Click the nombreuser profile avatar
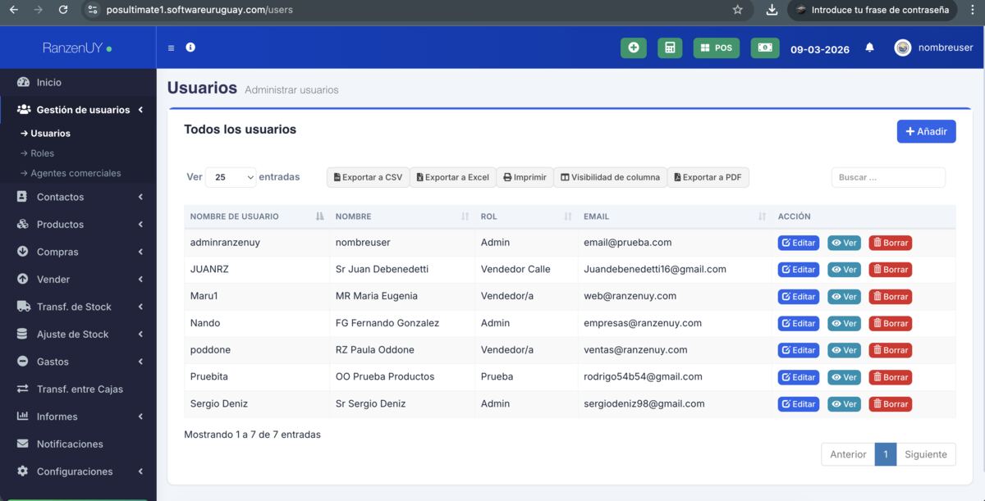This screenshot has height=501, width=985. click(903, 48)
